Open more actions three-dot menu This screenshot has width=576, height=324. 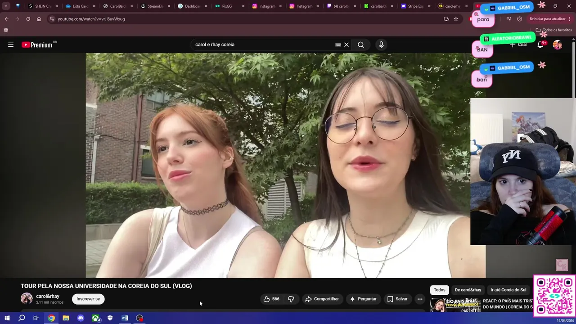[420, 299]
